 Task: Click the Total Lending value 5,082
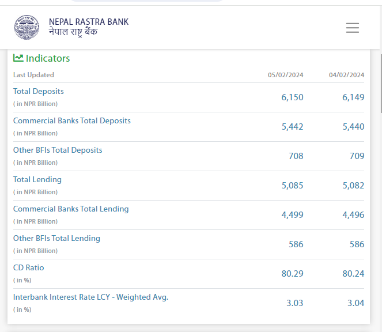pos(353,186)
